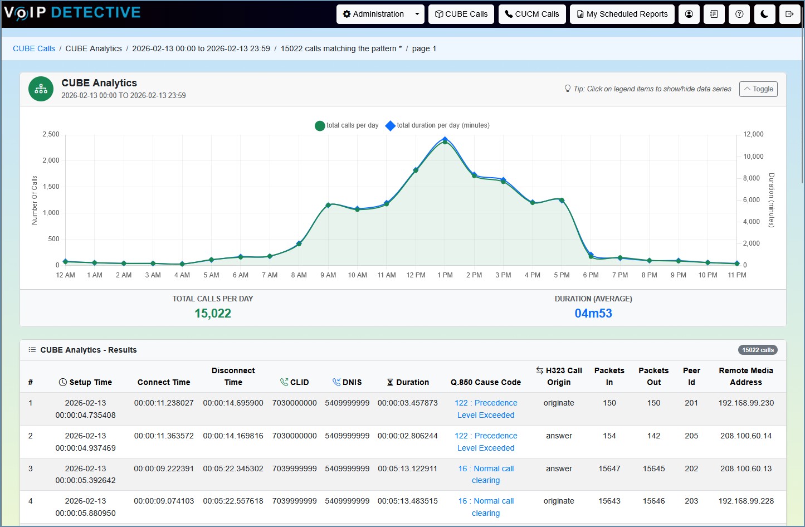Click the DNIS column header

click(x=347, y=382)
